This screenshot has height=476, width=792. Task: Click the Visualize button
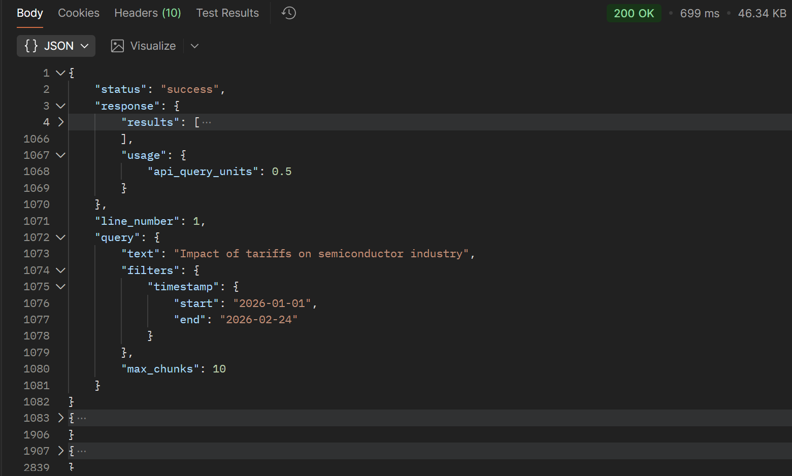click(x=152, y=46)
